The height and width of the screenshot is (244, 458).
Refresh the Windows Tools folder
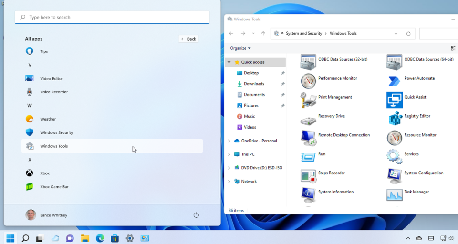click(x=408, y=33)
